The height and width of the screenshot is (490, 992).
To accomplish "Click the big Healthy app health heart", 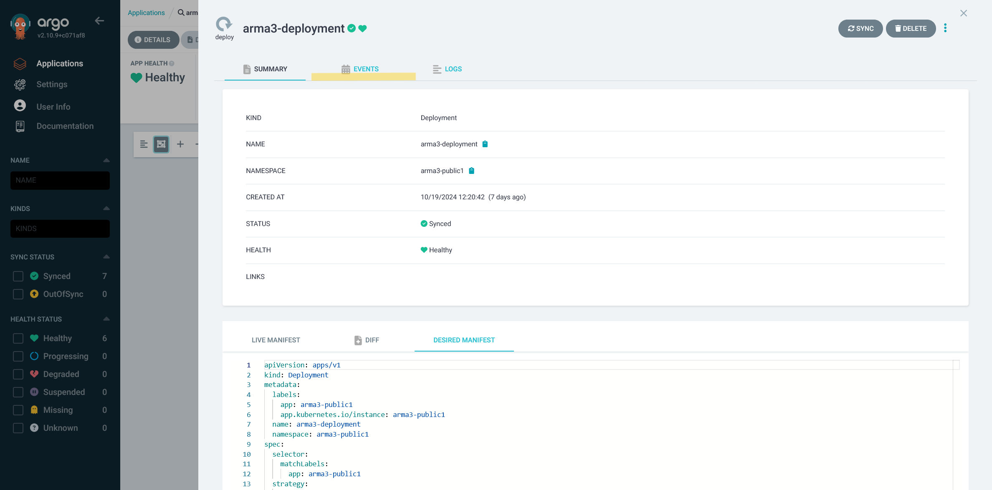I will coord(136,78).
